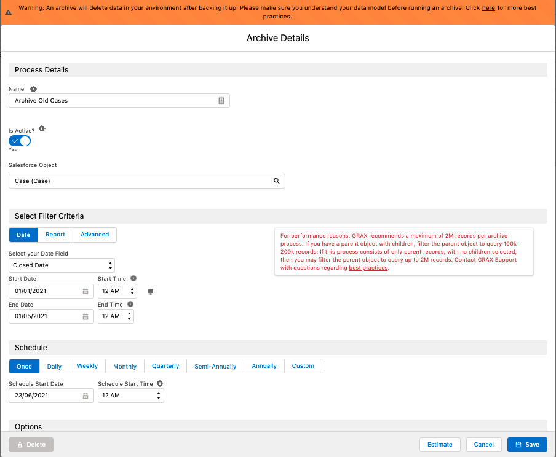This screenshot has height=457, width=556.
Task: Open calendar picker for Start Date
Action: coord(85,291)
